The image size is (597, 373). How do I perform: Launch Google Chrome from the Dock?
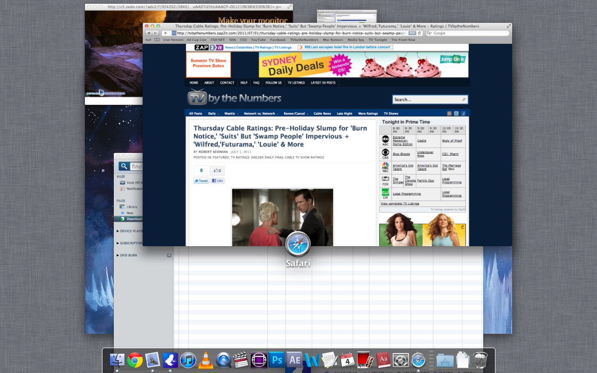pos(135,359)
